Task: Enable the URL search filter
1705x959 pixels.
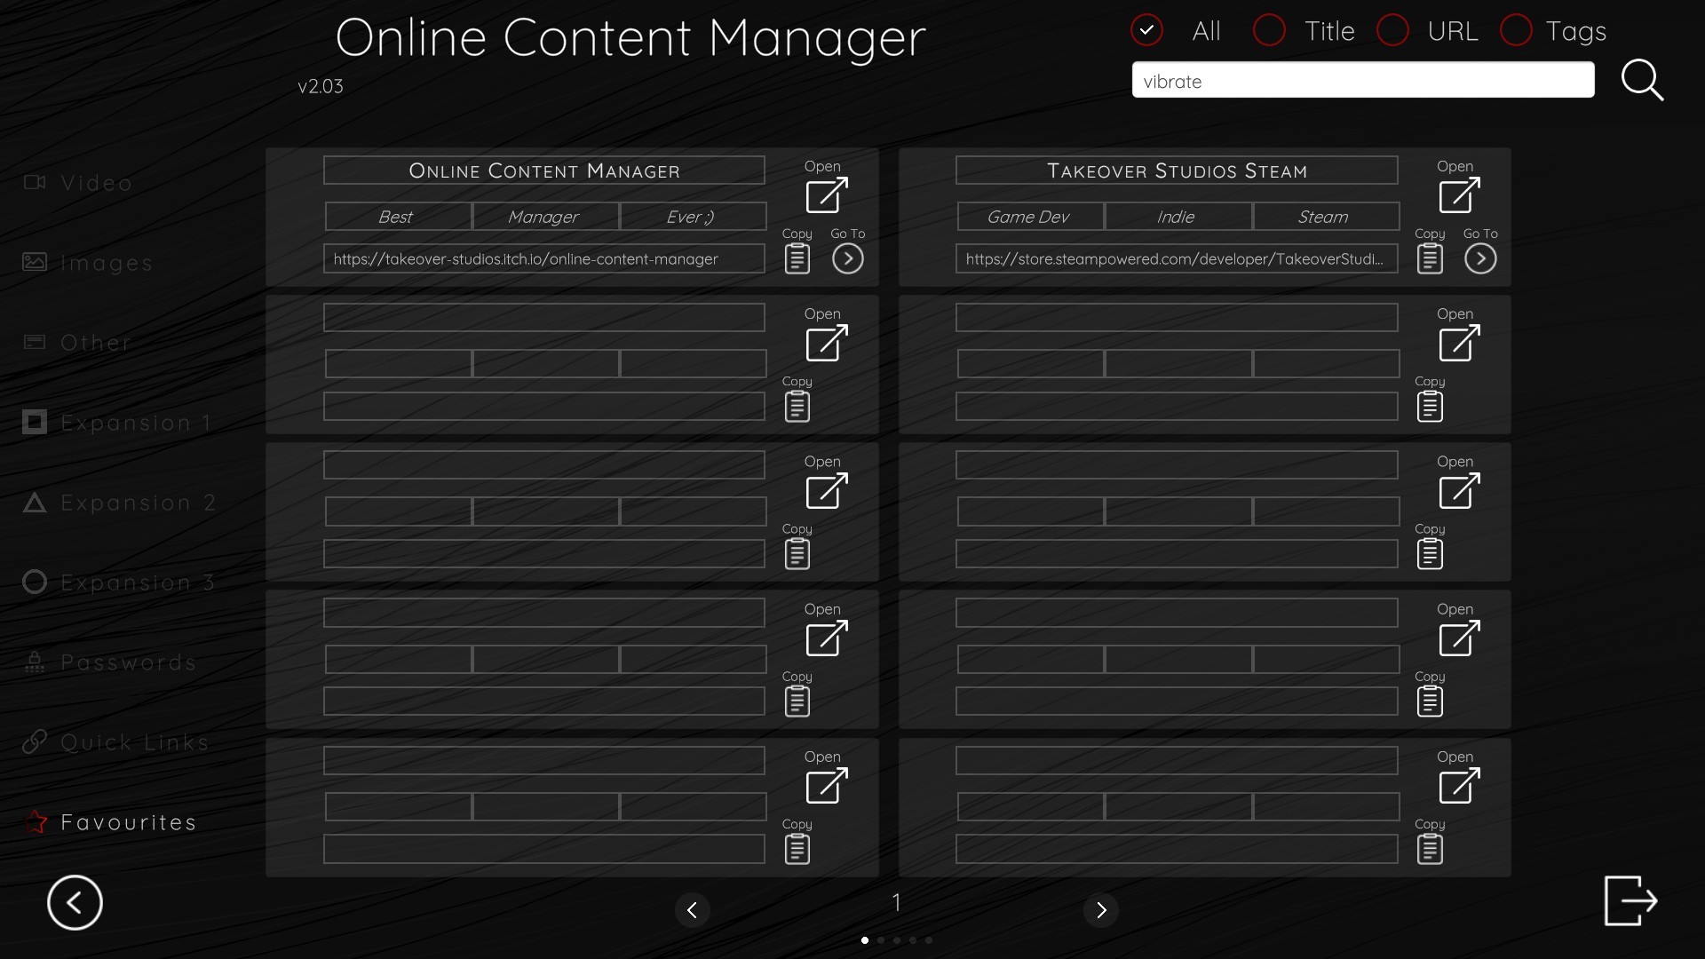Action: 1393,29
